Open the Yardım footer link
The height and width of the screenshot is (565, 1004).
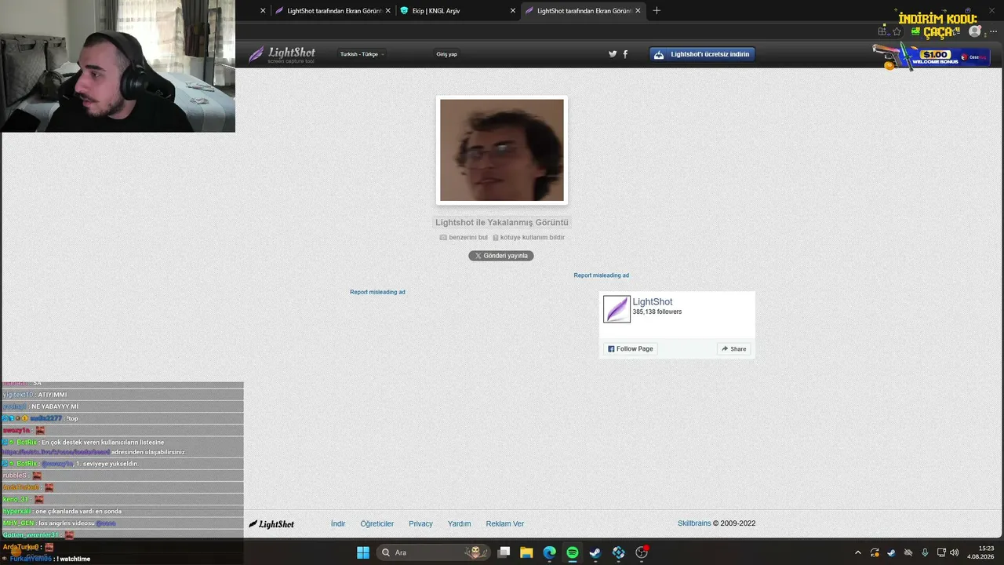pyautogui.click(x=460, y=524)
